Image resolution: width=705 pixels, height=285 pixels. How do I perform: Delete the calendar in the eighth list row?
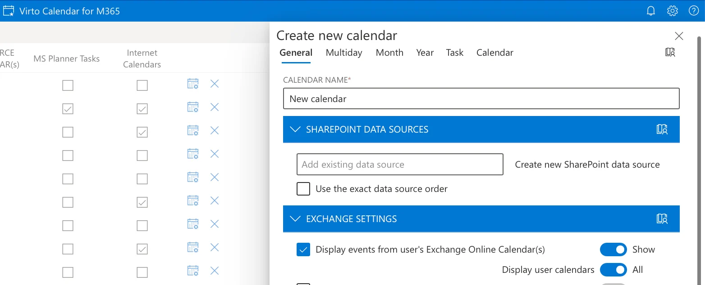pos(215,247)
